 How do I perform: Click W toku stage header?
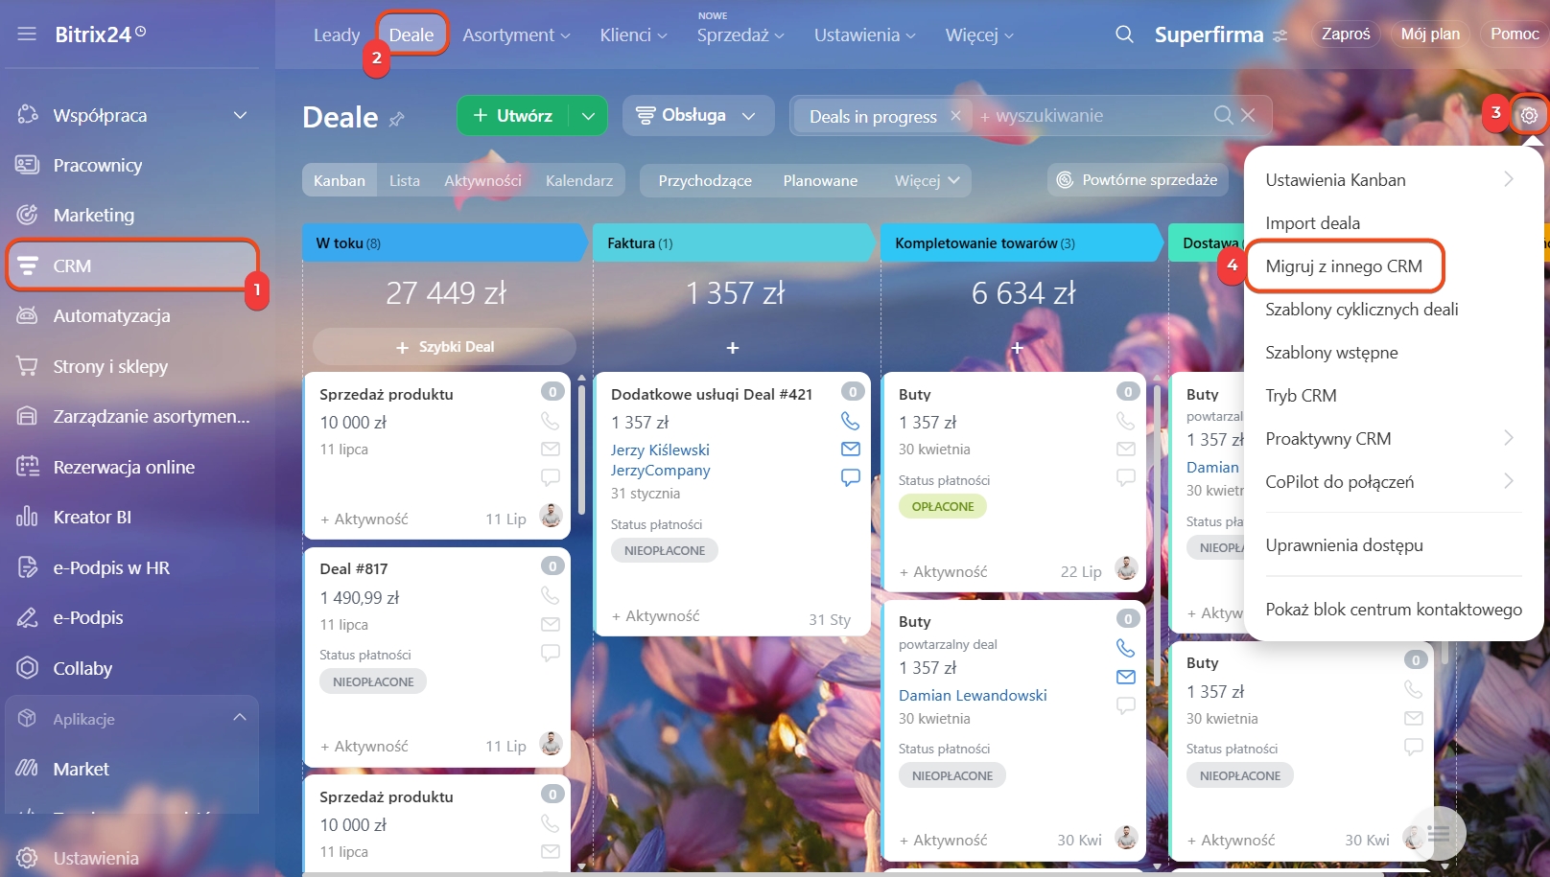[x=444, y=242]
